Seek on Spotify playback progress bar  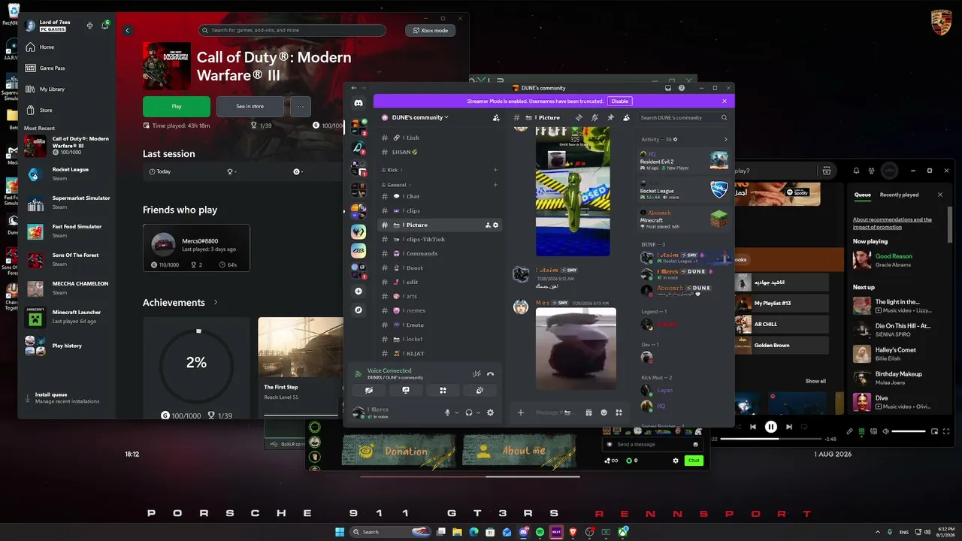(x=770, y=439)
